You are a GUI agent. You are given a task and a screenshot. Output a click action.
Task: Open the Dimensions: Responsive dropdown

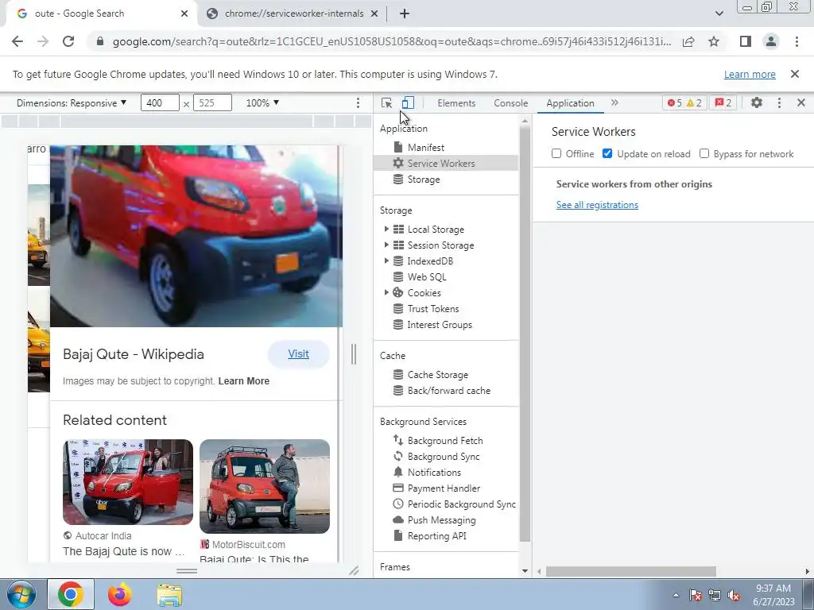(72, 102)
